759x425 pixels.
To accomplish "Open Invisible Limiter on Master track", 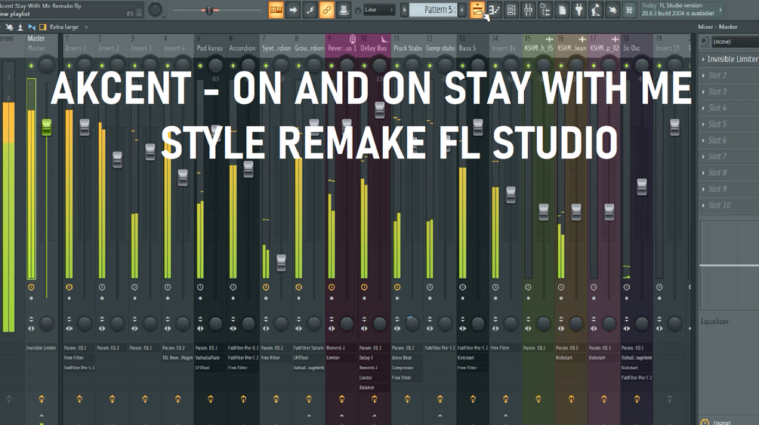I will tap(41, 348).
